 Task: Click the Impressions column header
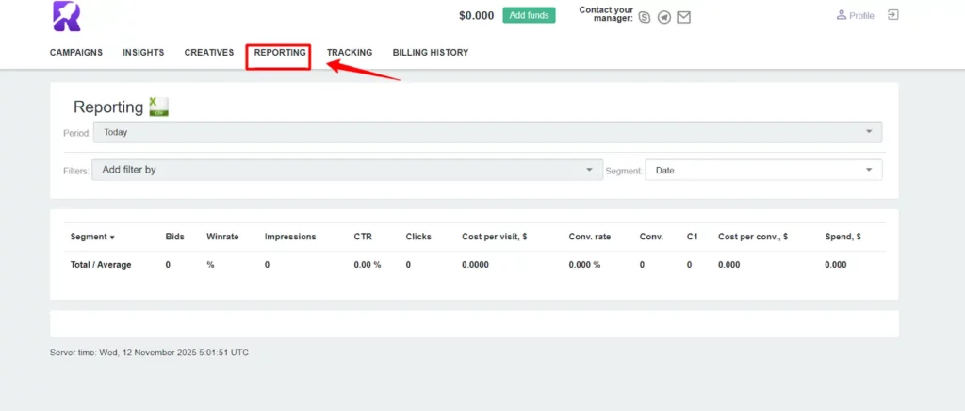pos(290,237)
